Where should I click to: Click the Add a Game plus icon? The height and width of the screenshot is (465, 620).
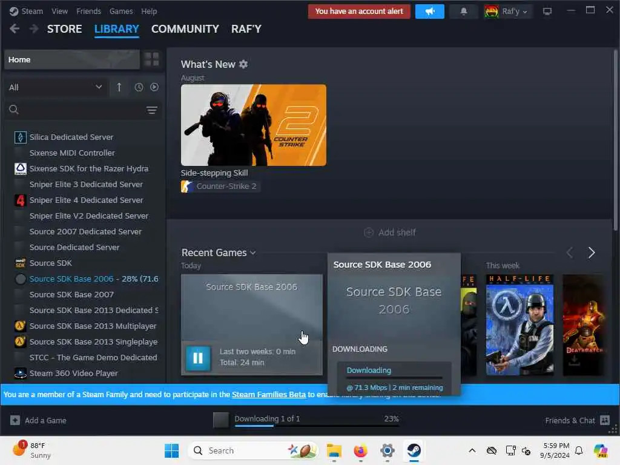[15, 420]
